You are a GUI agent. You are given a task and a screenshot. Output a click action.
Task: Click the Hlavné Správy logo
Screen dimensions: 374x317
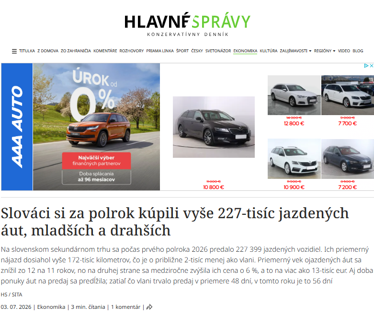point(187,24)
